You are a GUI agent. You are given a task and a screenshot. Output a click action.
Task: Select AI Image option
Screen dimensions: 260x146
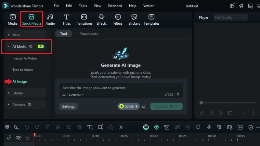(19, 81)
